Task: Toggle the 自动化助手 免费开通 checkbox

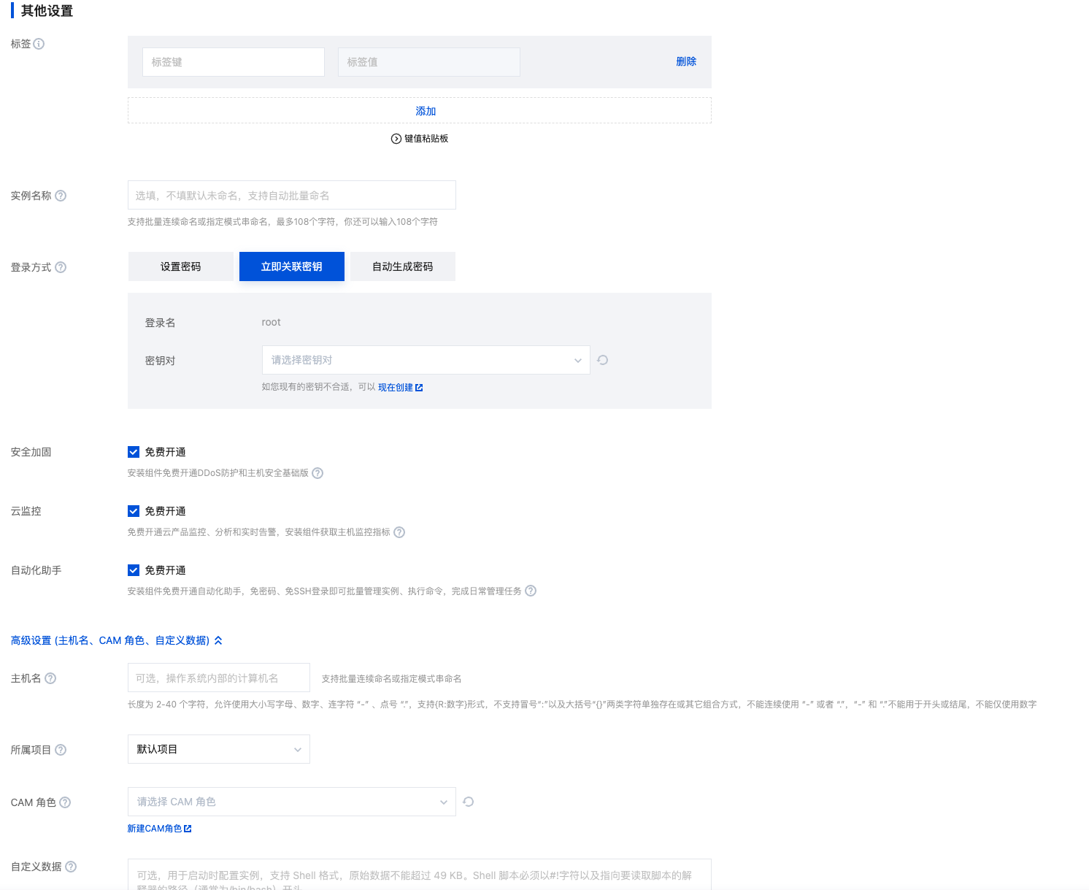Action: (x=134, y=570)
